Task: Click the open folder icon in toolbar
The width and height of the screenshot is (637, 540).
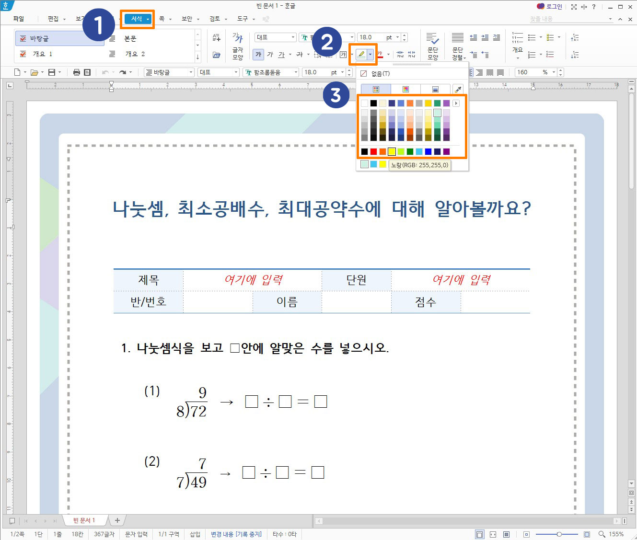Action: click(34, 72)
